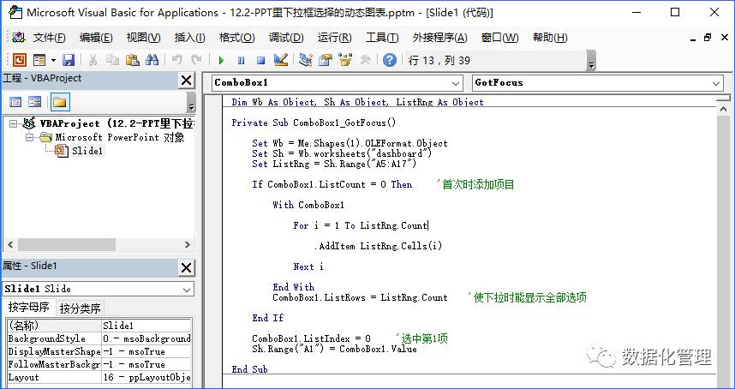735x389 pixels.
Task: Save the project with floppy icon
Action: [x=69, y=60]
